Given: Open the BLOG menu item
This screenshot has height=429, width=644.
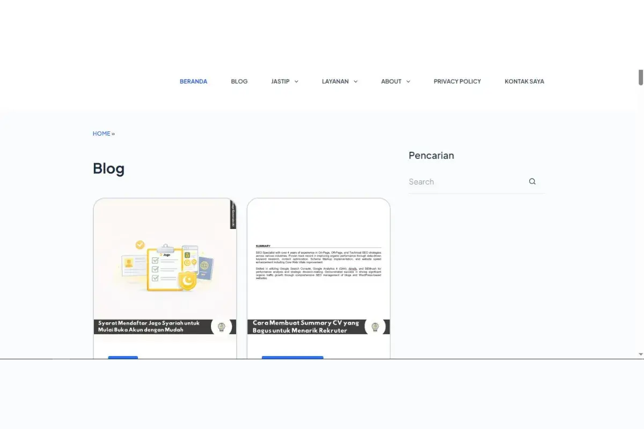Looking at the screenshot, I should click(x=239, y=82).
